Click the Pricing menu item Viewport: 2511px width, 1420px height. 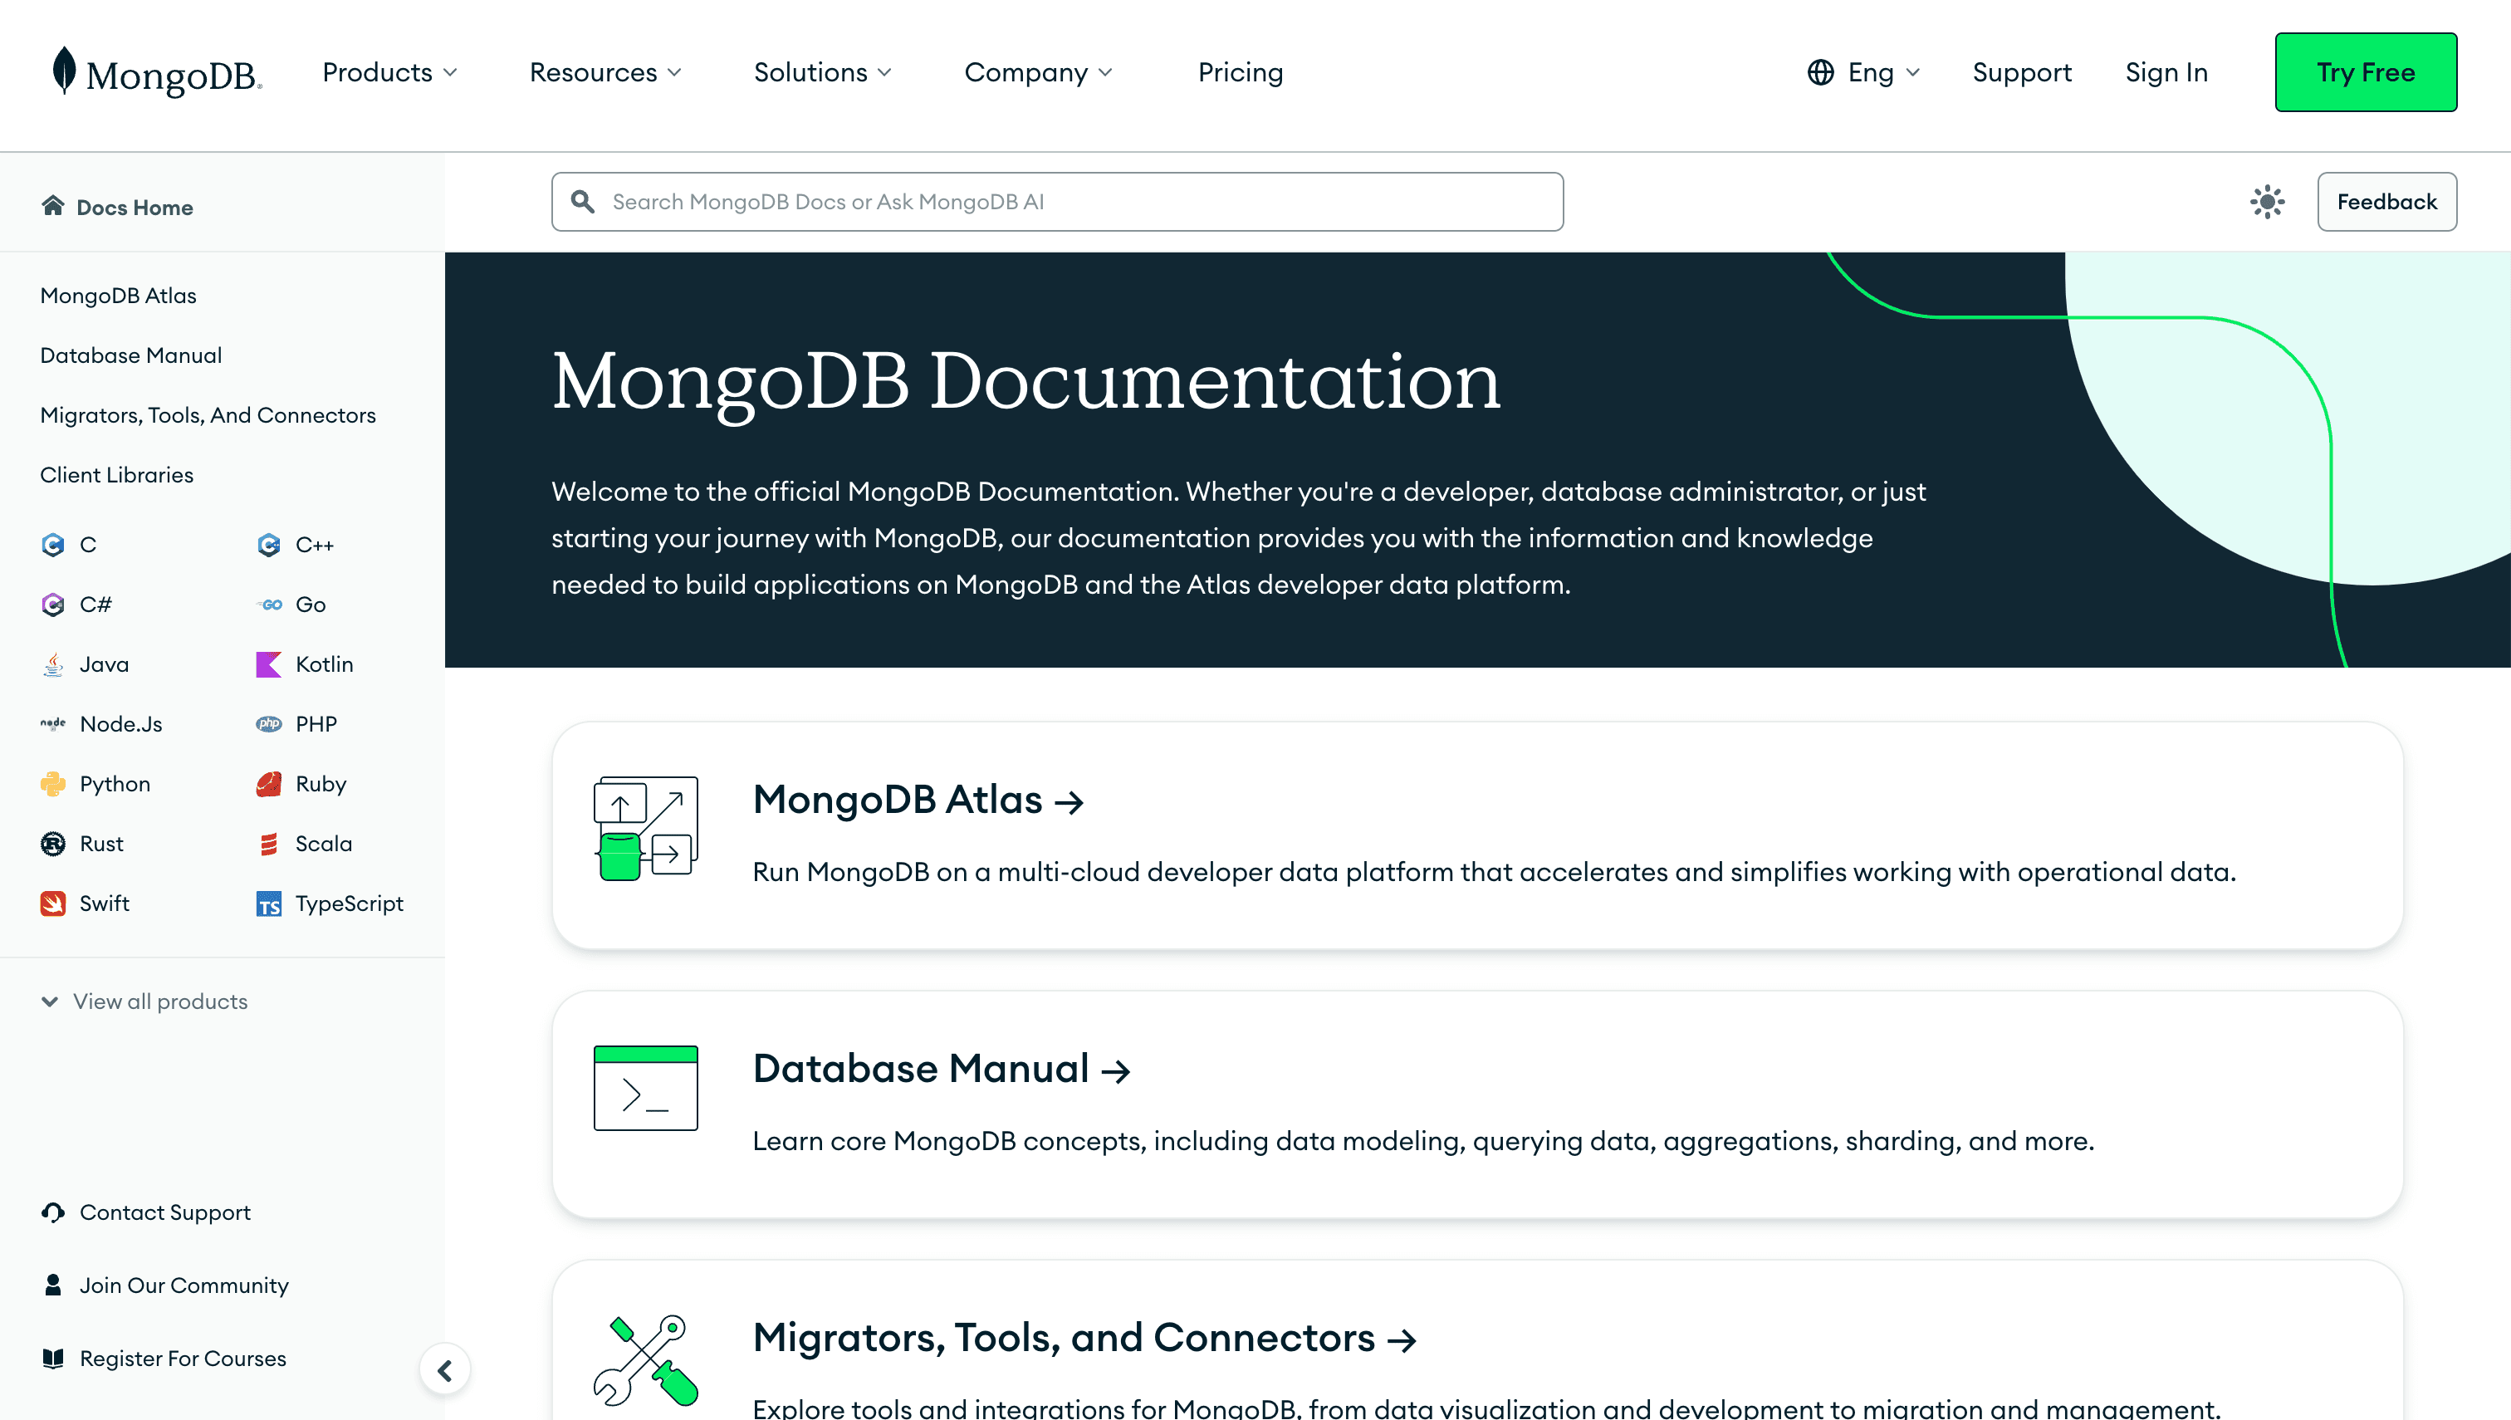(x=1240, y=72)
